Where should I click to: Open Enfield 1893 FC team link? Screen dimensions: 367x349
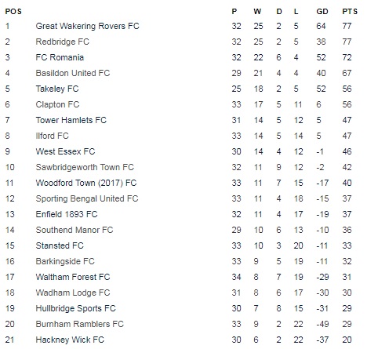click(x=67, y=214)
